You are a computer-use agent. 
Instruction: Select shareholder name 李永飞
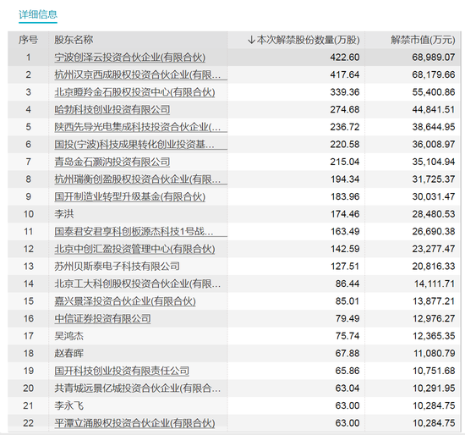click(x=68, y=405)
